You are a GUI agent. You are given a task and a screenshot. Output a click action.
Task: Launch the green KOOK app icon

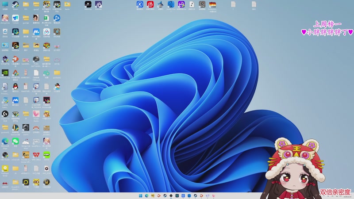(x=46, y=155)
